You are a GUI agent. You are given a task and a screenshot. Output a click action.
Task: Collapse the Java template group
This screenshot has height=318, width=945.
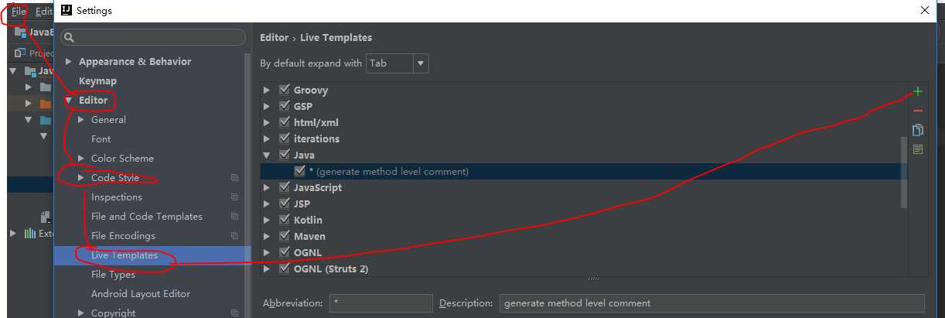click(x=267, y=155)
